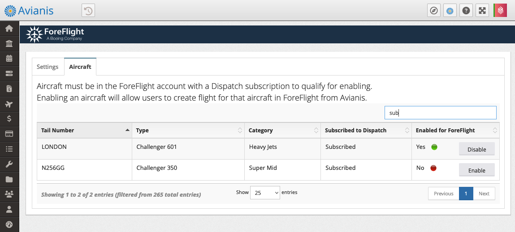Click the ForeFlight logo banner
Screen dimensions: 515x232
pyautogui.click(x=55, y=34)
